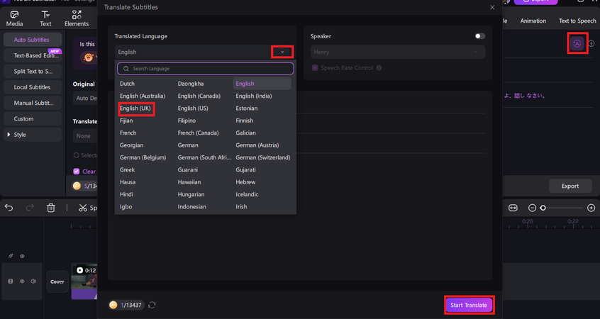Click the zoom in plus icon on timeline
Image resolution: width=600 pixels, height=319 pixels.
[x=591, y=208]
